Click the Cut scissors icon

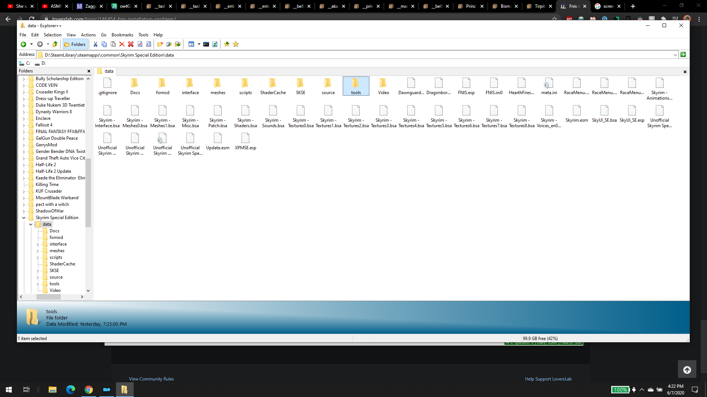95,44
